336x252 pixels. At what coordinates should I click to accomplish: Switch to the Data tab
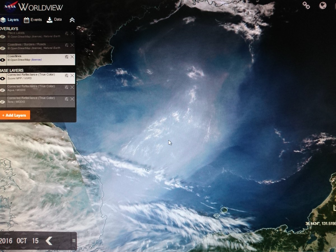(54, 20)
